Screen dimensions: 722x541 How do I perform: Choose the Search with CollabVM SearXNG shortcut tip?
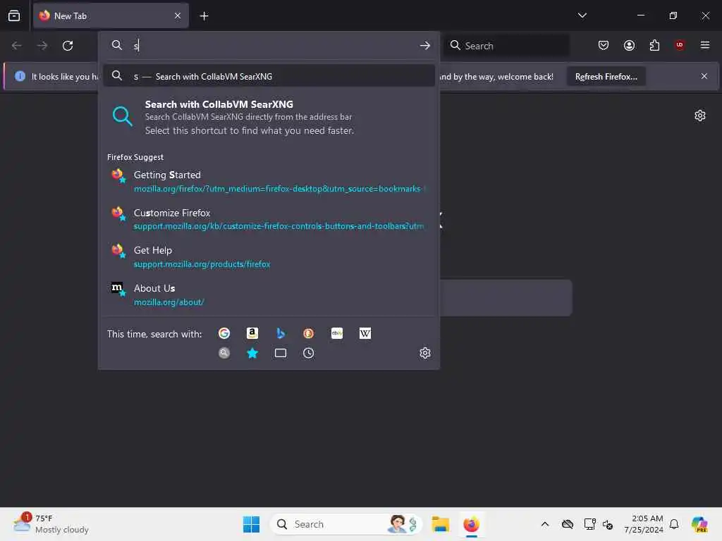click(x=269, y=117)
